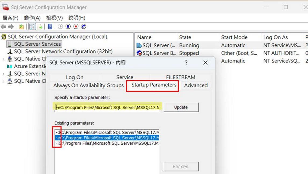Click the Stop Service toolbar icon
Screen dimensions: 308x174
click(x=76, y=27)
